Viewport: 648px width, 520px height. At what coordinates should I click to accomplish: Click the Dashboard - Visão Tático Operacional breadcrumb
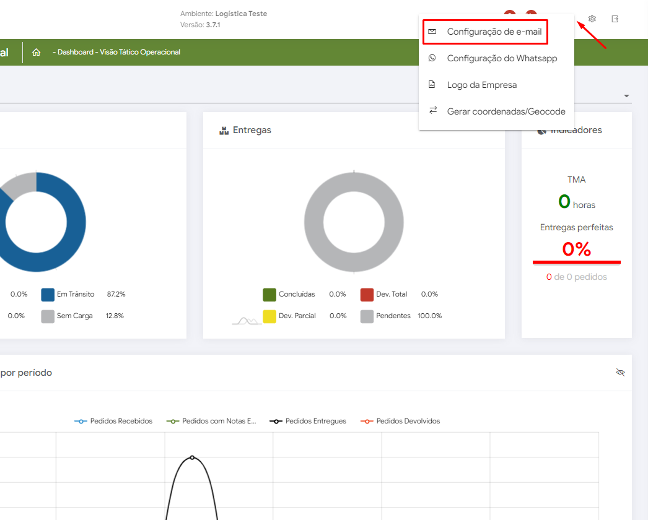point(116,53)
